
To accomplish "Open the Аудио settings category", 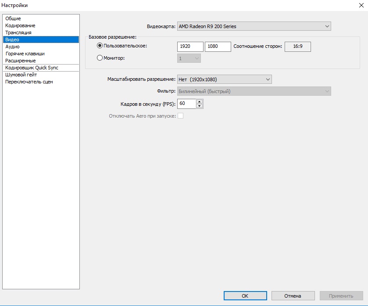I will 12,47.
